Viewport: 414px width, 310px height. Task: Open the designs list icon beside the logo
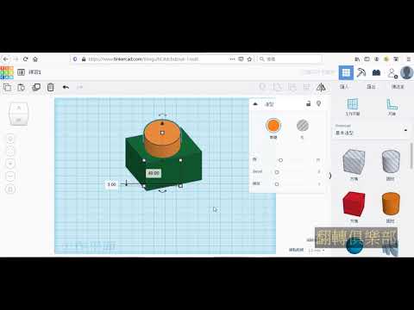[x=21, y=72]
